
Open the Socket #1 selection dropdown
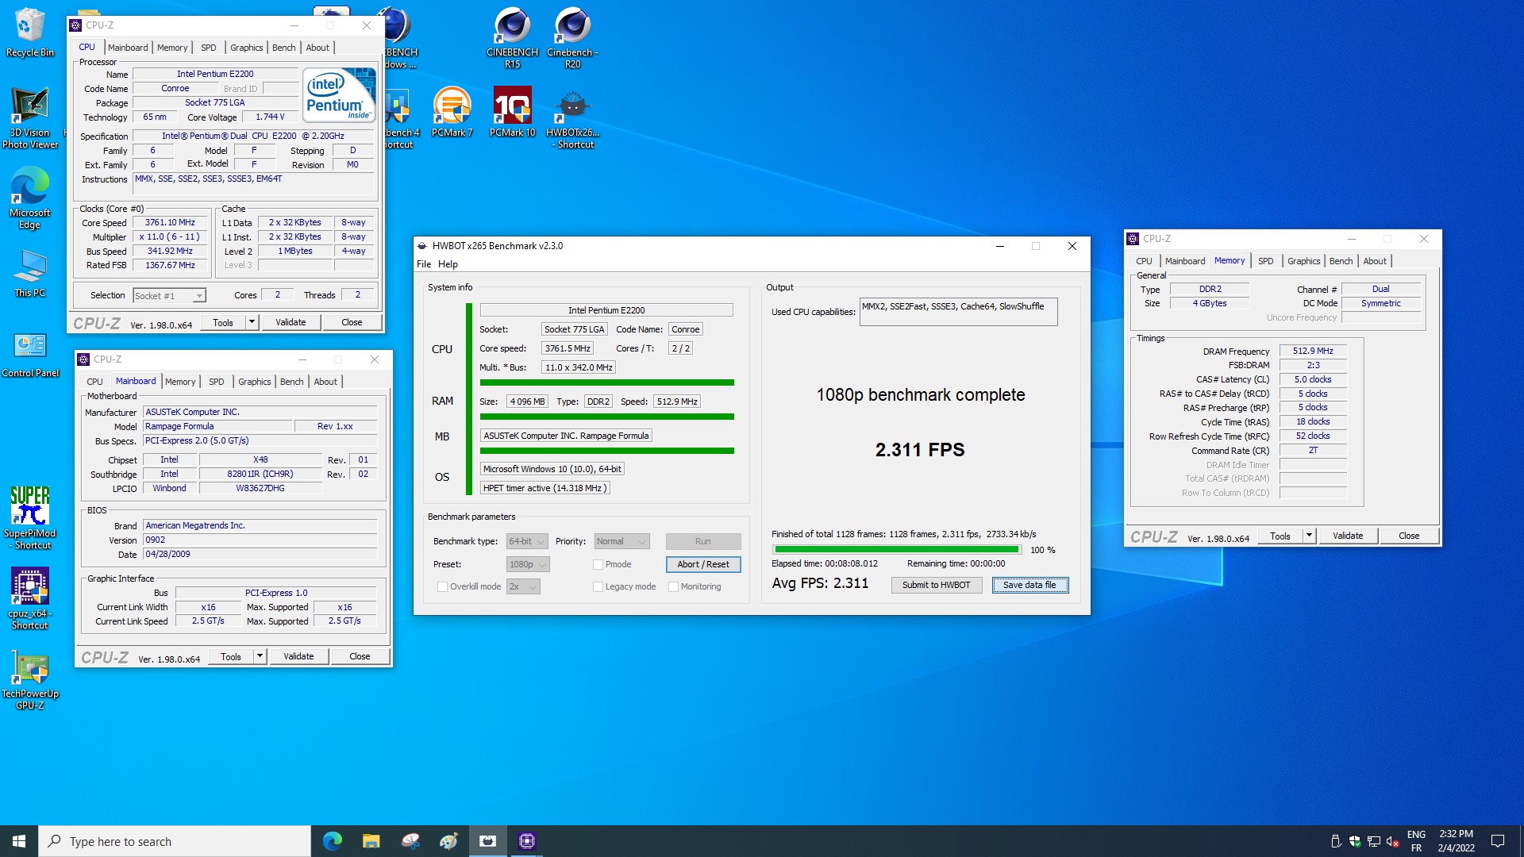169,295
